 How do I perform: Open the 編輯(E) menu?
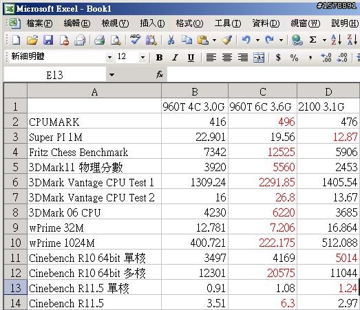pyautogui.click(x=77, y=23)
